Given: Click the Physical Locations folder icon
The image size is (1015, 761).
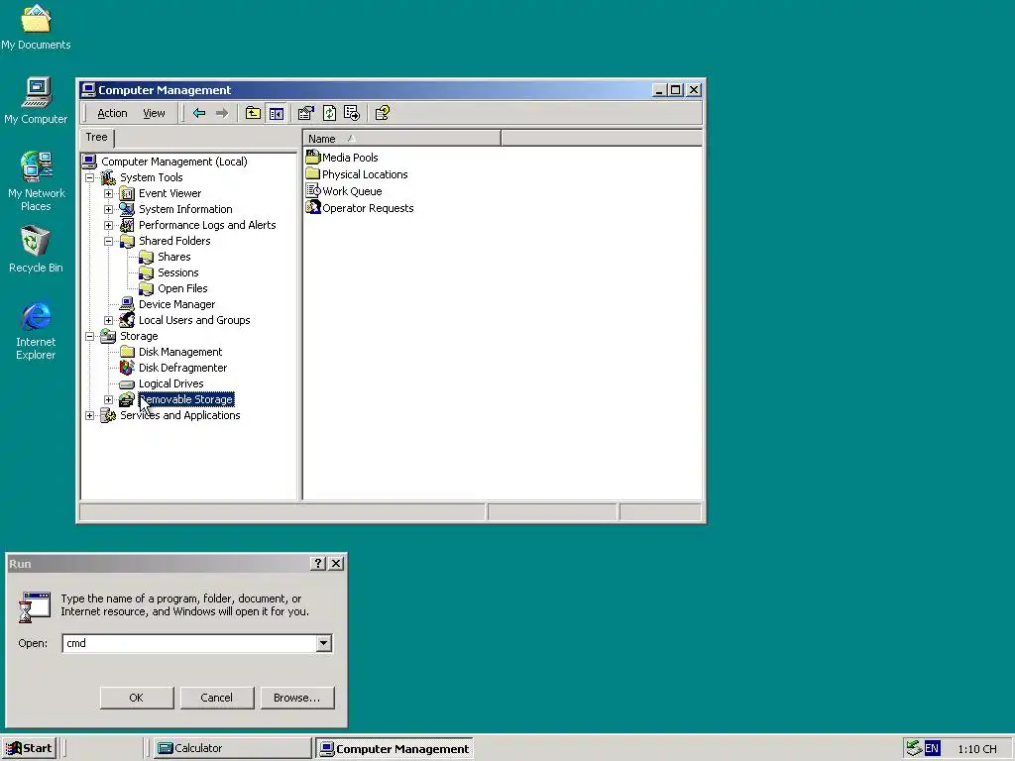Looking at the screenshot, I should (x=313, y=173).
